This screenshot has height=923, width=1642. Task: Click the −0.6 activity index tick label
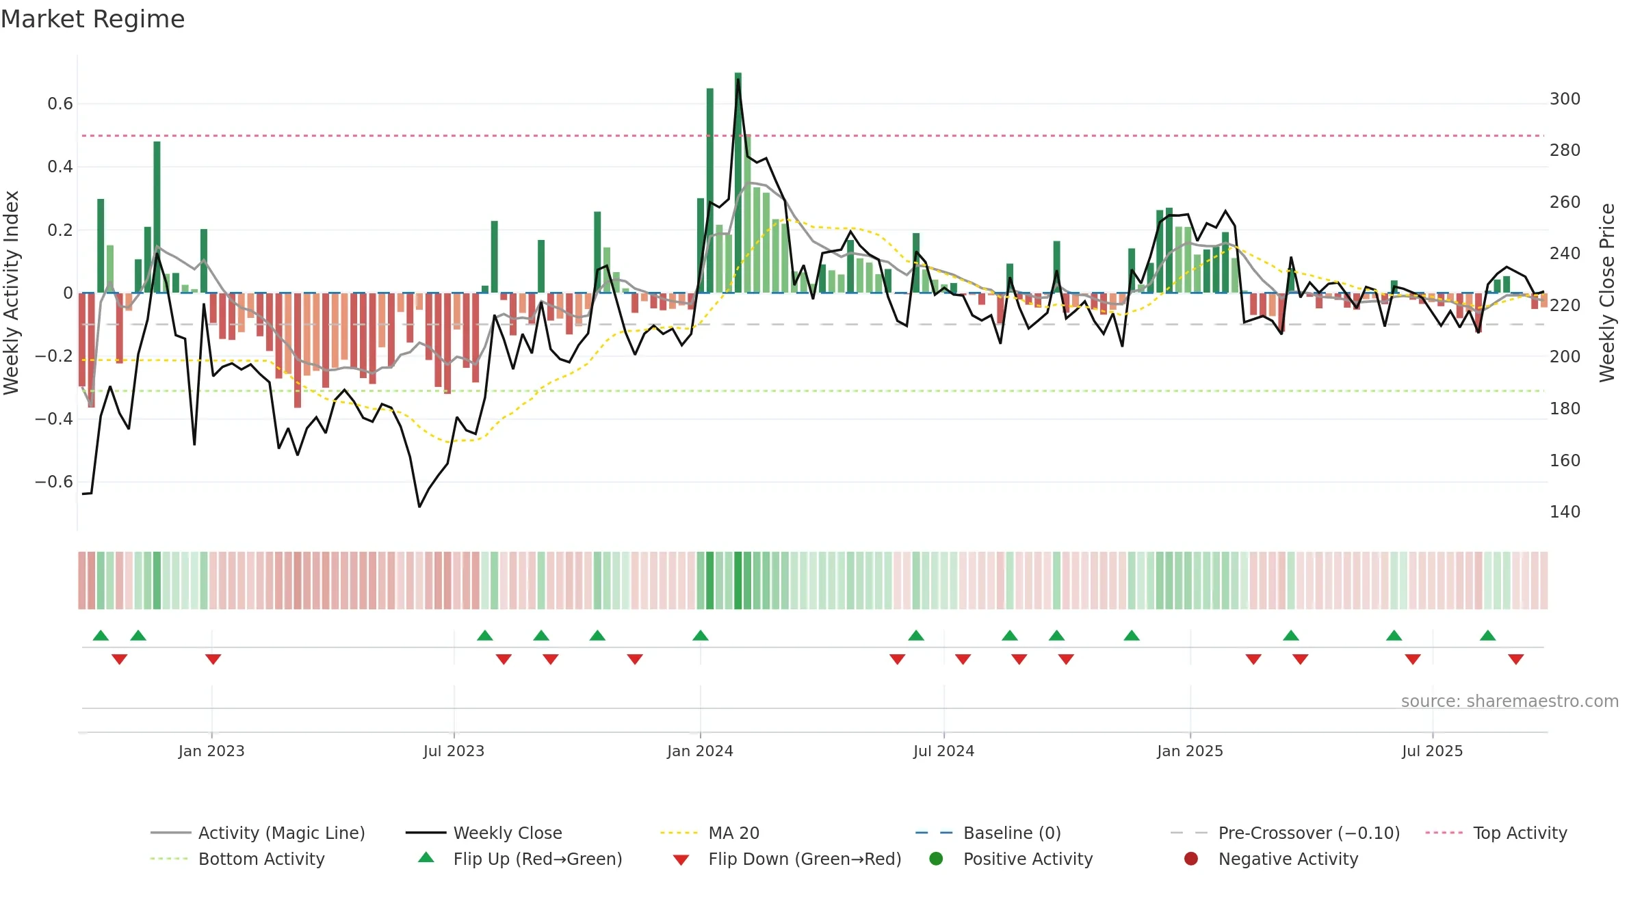pyautogui.click(x=54, y=481)
